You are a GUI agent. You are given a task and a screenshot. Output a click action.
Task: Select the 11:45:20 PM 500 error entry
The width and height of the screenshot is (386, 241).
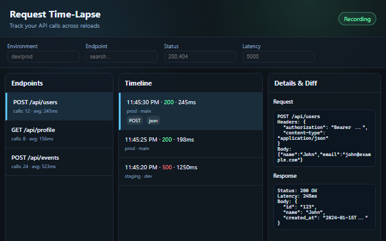[191, 171]
